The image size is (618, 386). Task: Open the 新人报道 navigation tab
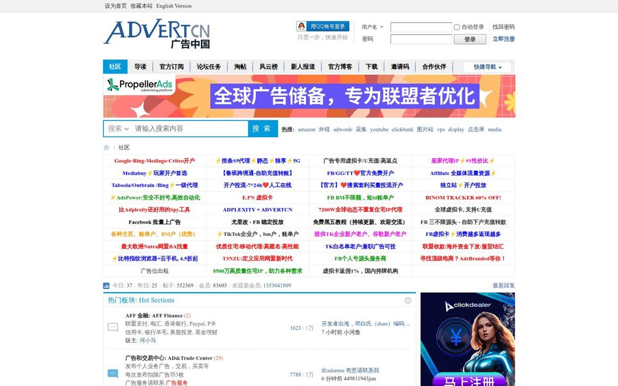[x=303, y=67]
